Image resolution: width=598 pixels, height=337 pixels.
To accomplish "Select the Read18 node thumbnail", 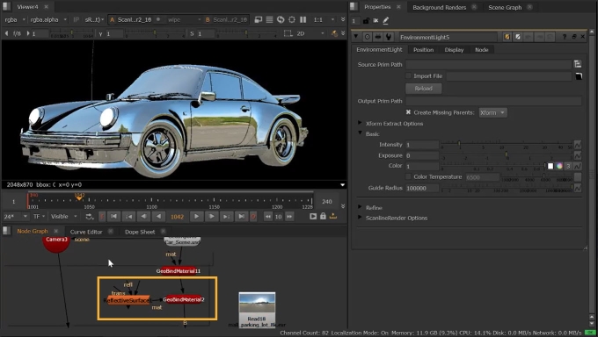I will click(257, 304).
